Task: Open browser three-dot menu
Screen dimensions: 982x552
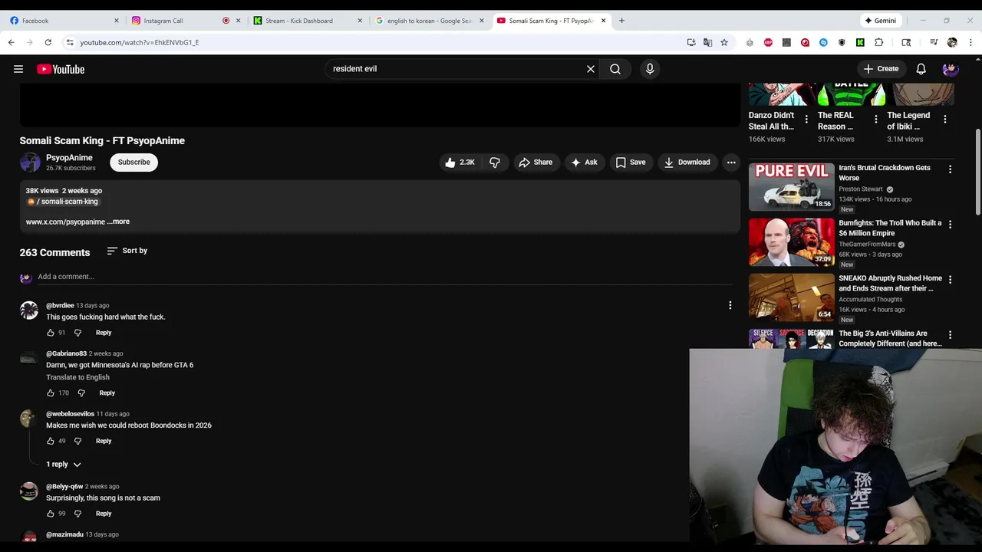Action: [970, 42]
